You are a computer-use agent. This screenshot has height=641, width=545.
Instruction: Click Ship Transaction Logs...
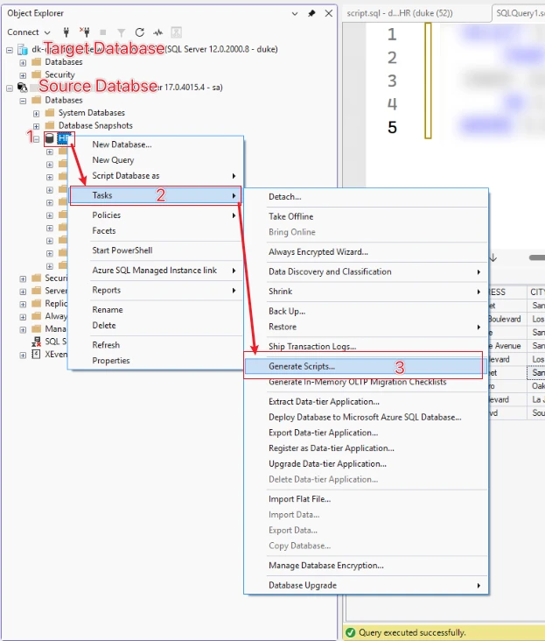pyautogui.click(x=366, y=346)
